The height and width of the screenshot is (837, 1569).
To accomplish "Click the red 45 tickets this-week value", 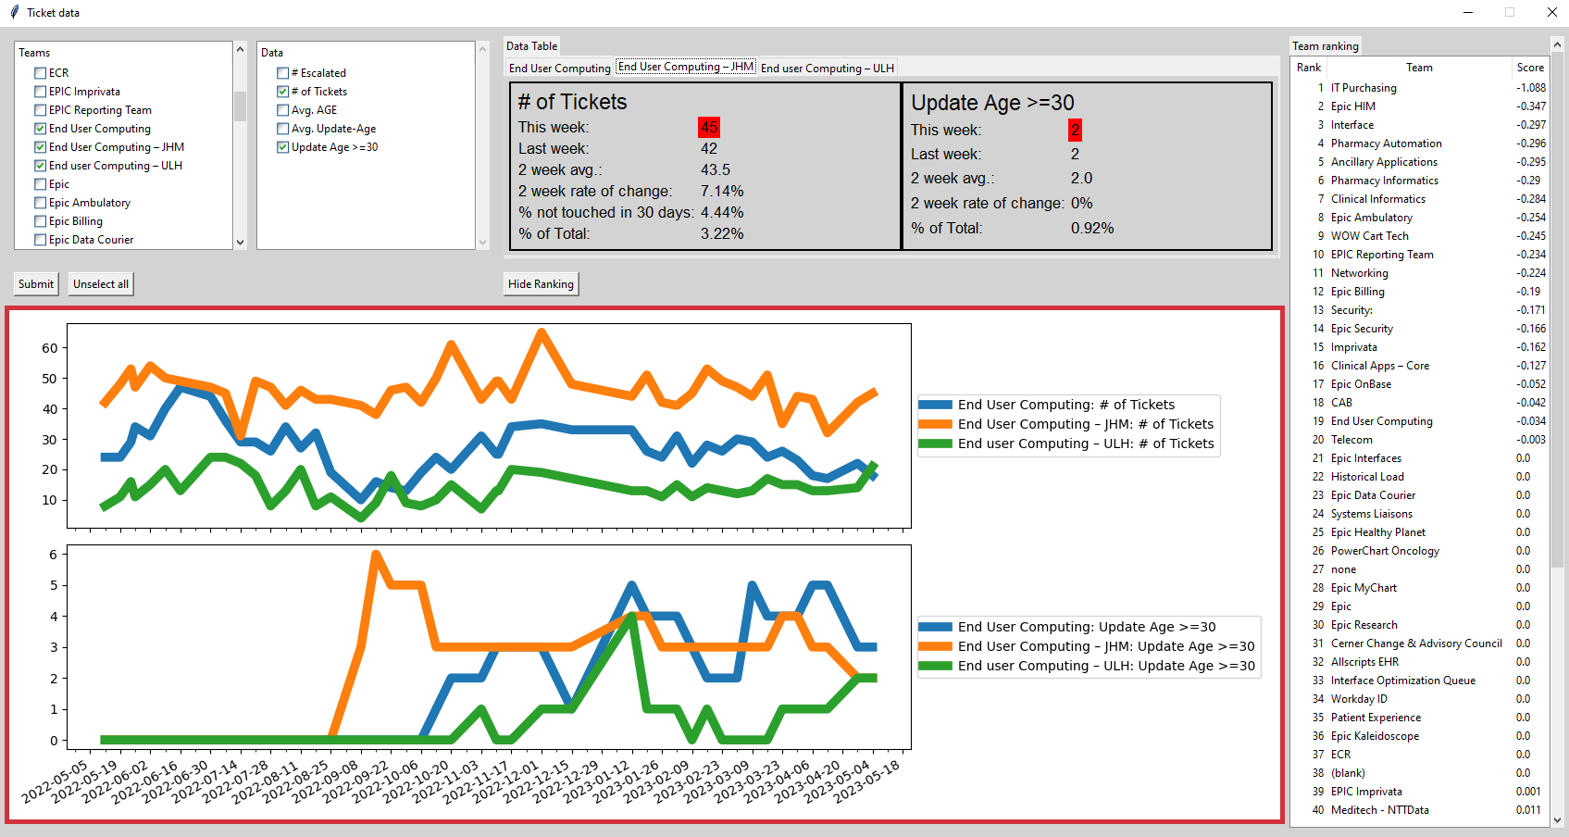I will point(709,128).
